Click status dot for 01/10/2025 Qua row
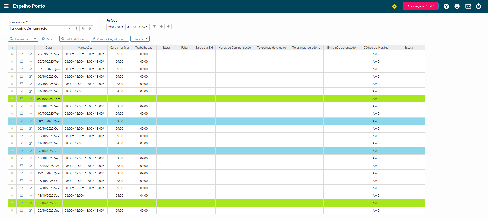Screen dimensions: 488x220 pos(12,69)
